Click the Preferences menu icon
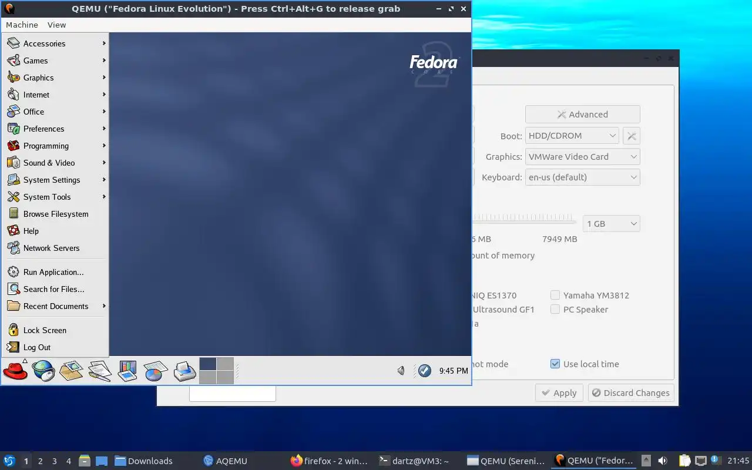 pos(14,129)
